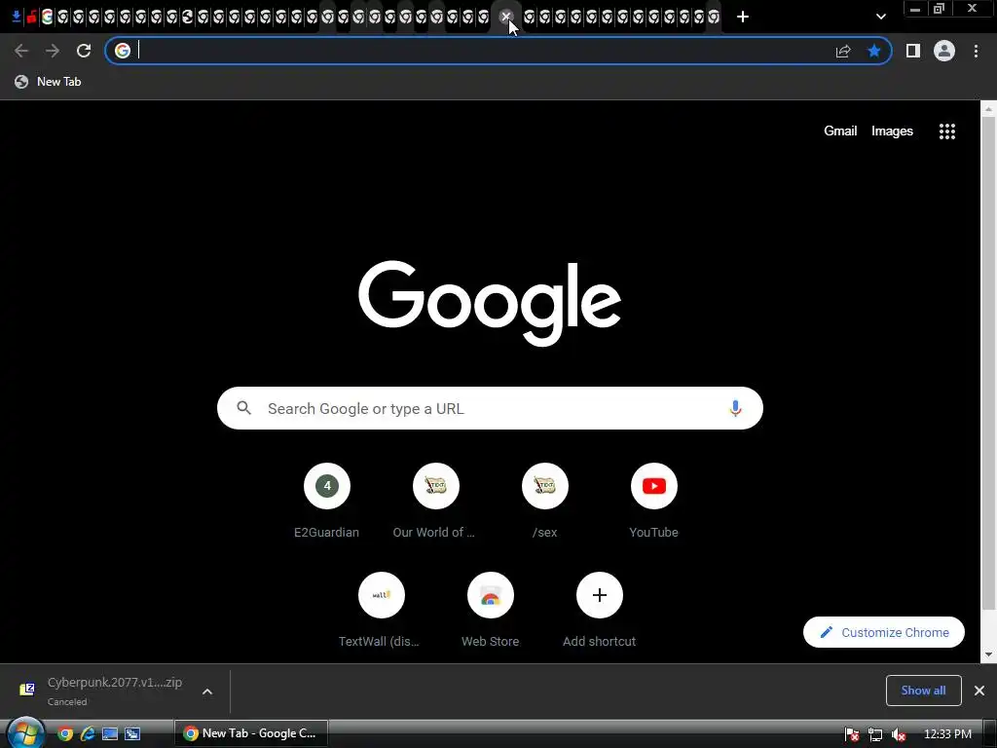Click Show Desktop quick launch icon
This screenshot has width=997, height=748.
110,734
